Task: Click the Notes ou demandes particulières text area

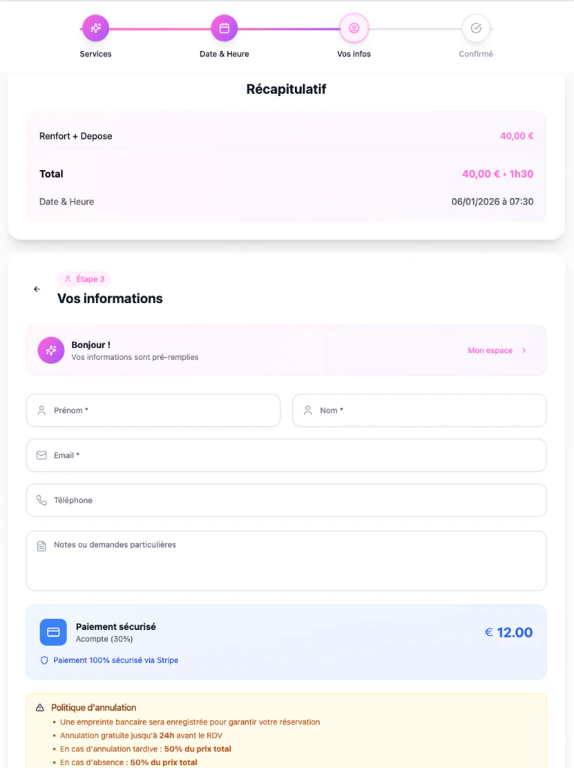Action: pos(285,559)
